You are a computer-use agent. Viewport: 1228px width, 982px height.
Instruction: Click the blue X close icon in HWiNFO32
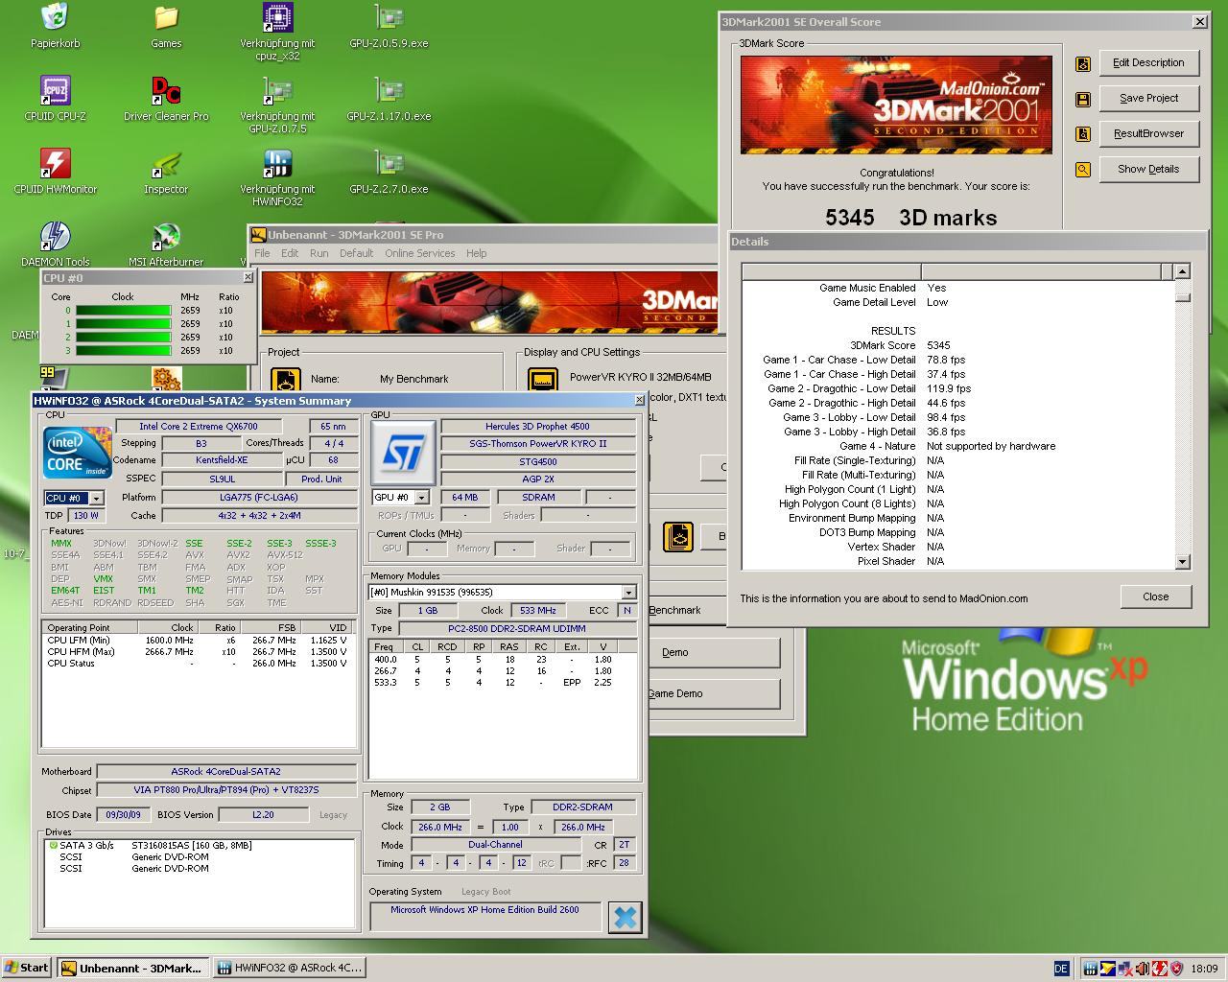pos(625,917)
